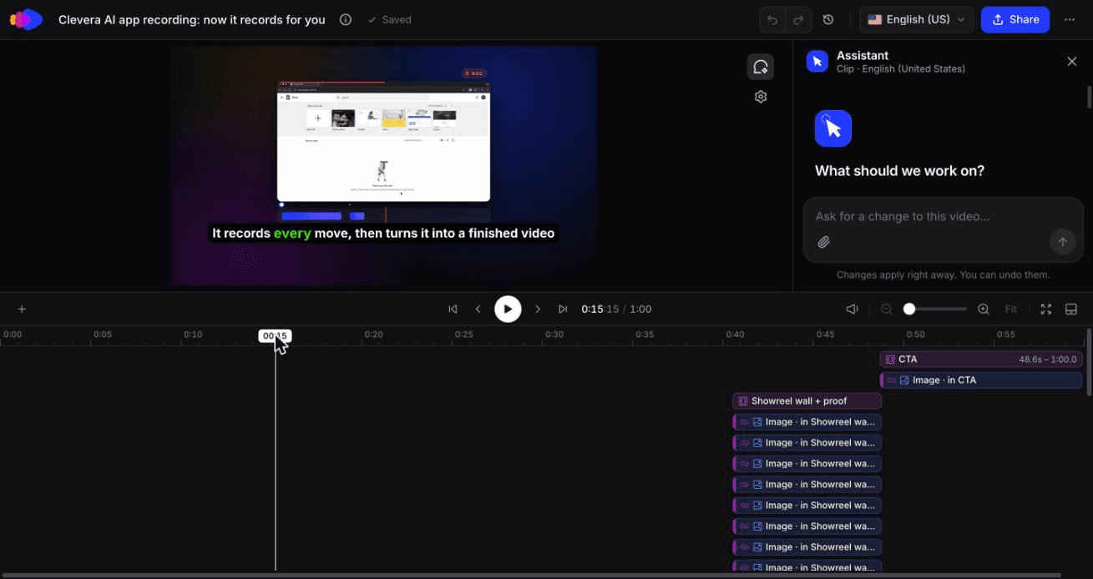Viewport: 1093px width, 579px height.
Task: Click the timeline horizontal scrollbar
Action: click(x=530, y=575)
